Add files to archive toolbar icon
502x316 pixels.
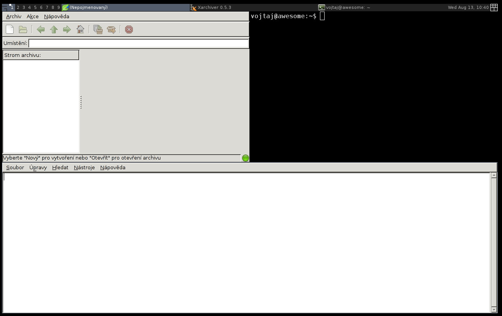coord(98,29)
